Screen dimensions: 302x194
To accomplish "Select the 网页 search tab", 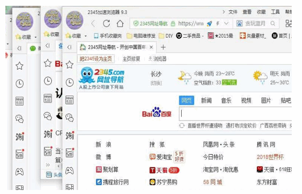I will coord(187,101).
